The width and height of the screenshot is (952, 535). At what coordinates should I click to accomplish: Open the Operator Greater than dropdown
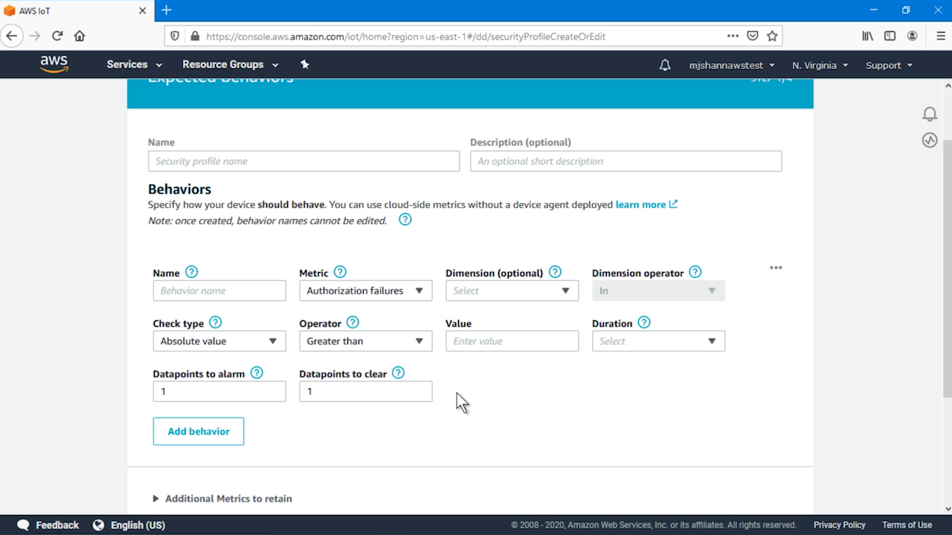point(365,341)
